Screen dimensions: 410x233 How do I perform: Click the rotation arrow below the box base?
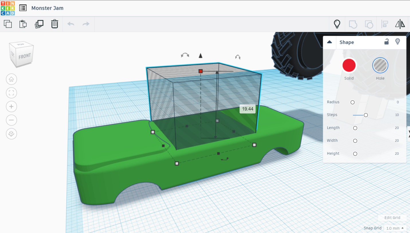(225, 159)
